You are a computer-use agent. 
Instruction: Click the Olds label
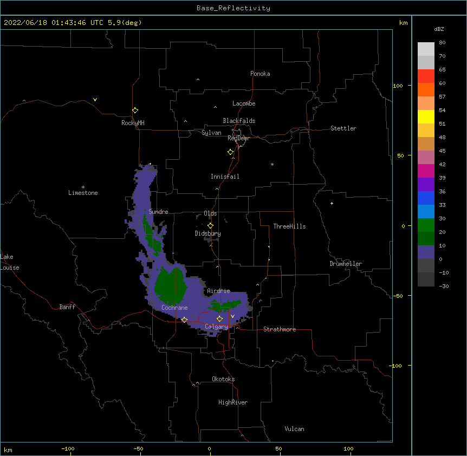210,213
